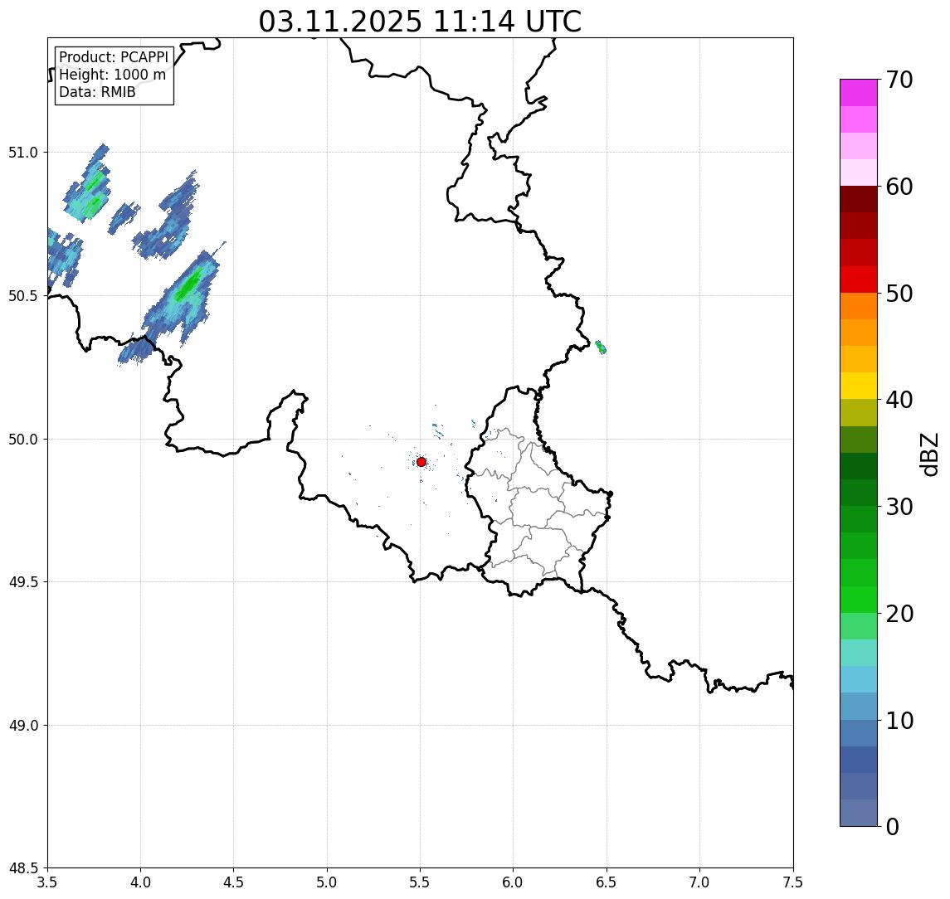Click the colorbar tick label 30
The width and height of the screenshot is (950, 899).
click(x=899, y=507)
